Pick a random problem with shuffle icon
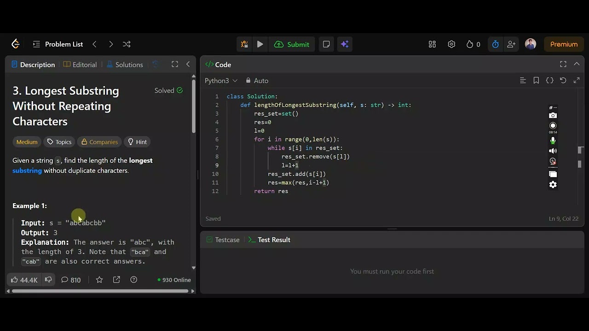The image size is (589, 331). (127, 44)
